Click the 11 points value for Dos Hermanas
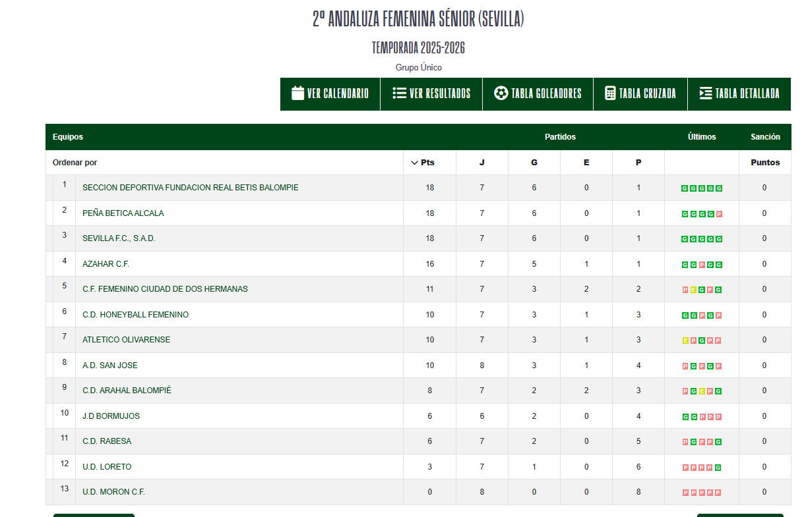The height and width of the screenshot is (517, 806). pos(430,289)
